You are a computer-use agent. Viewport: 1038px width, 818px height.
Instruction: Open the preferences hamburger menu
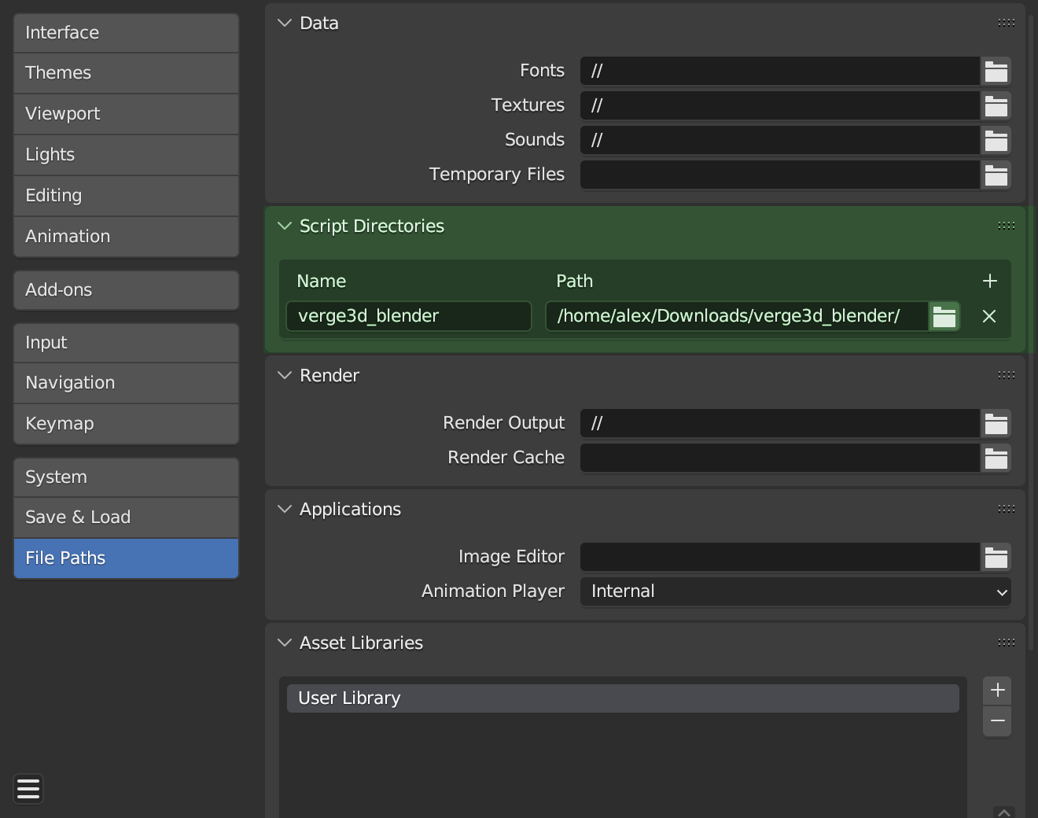pyautogui.click(x=28, y=788)
